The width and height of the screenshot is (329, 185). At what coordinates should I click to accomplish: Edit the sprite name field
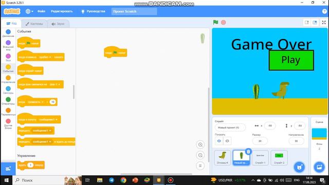tap(230, 127)
